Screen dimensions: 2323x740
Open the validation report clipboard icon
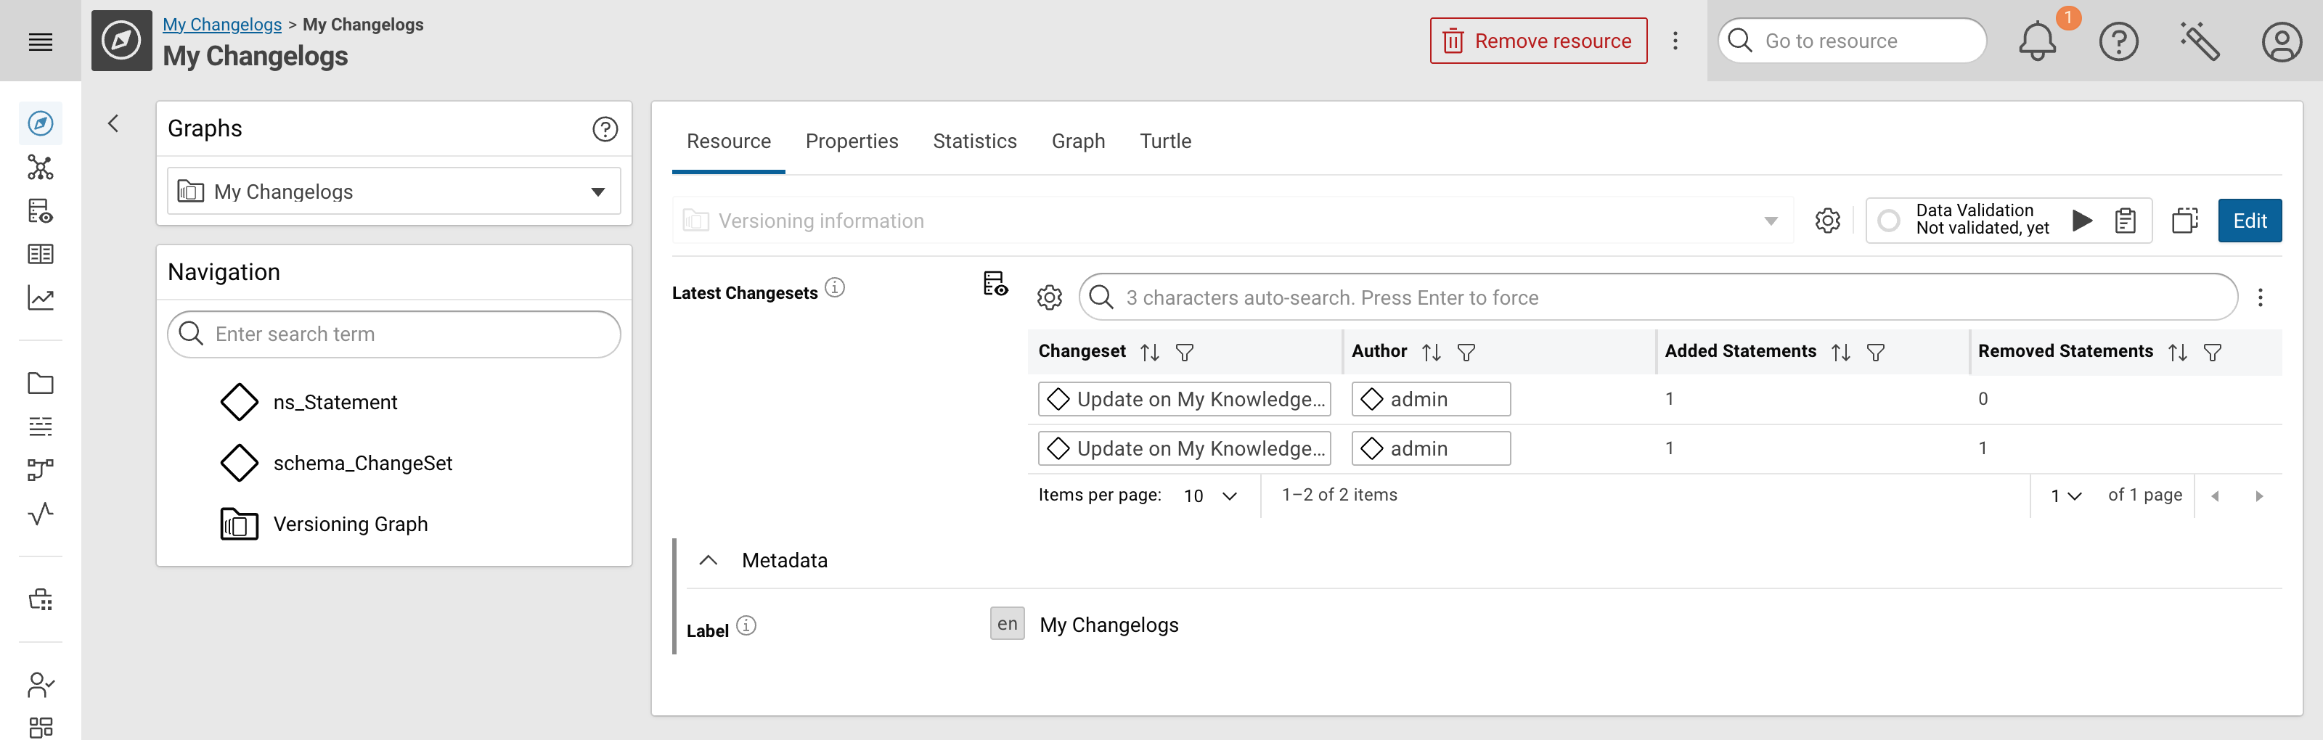[2126, 221]
